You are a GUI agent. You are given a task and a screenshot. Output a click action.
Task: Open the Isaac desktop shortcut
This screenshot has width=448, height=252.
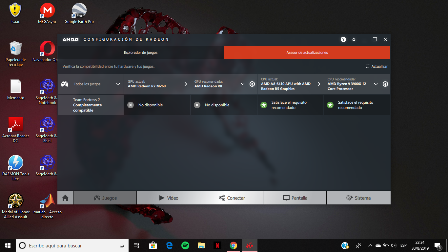click(15, 13)
